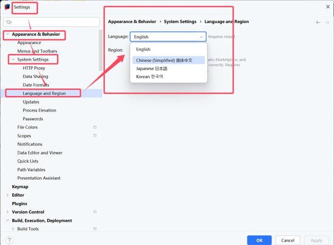This screenshot has width=334, height=245.
Task: Click the project-level icon beside Version Control
Action: pyautogui.click(x=95, y=212)
